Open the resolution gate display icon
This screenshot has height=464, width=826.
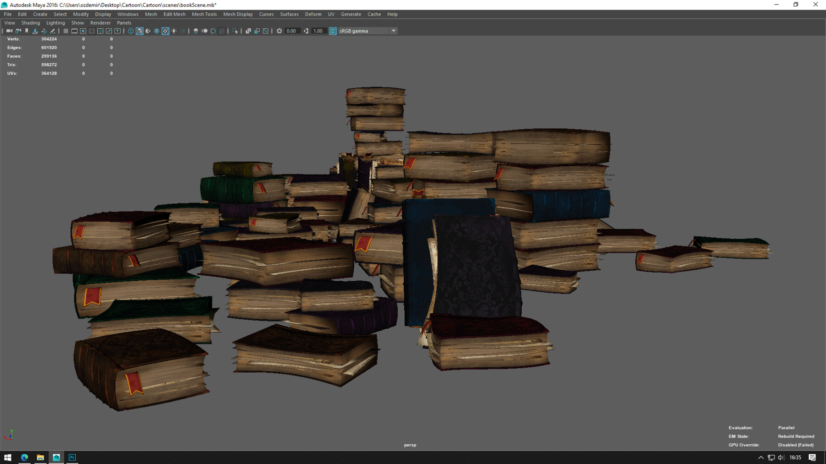pos(83,31)
